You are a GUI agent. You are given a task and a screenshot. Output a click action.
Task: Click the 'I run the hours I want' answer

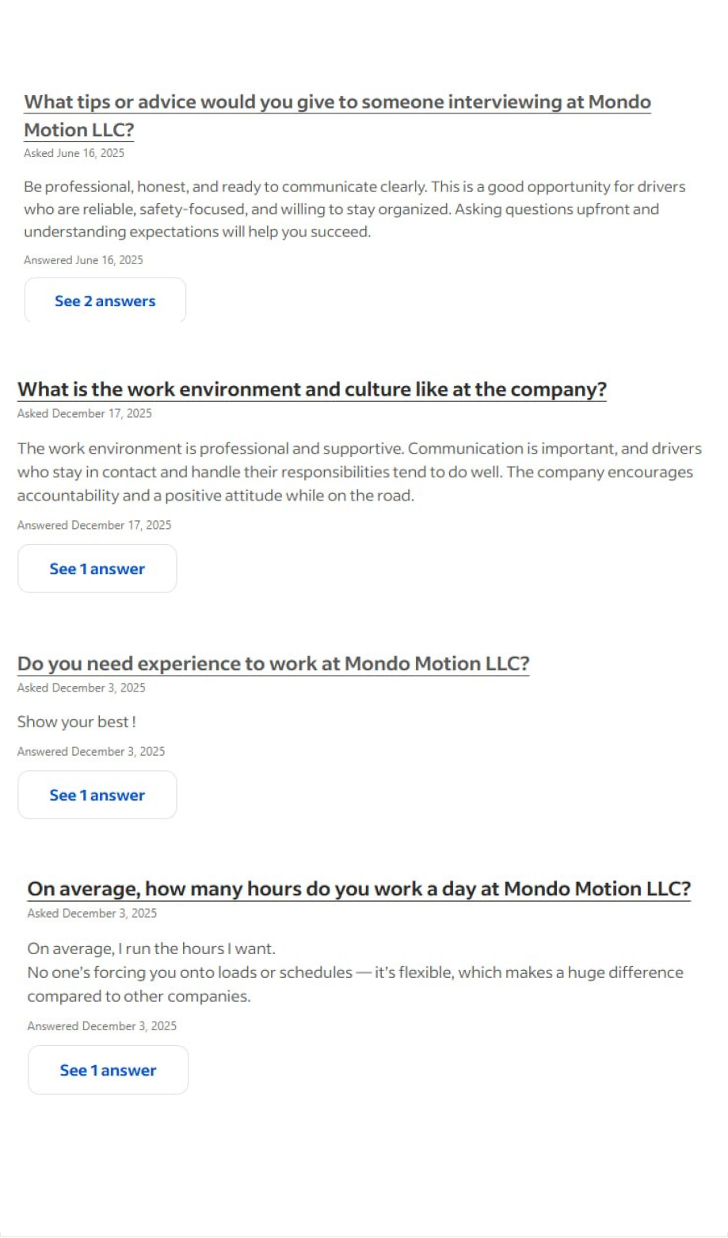[x=354, y=972]
